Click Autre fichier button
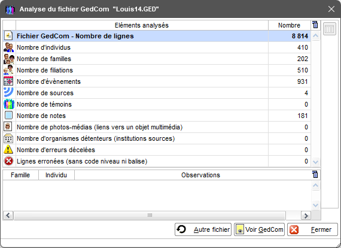Viewport: 341px width, 248px height. point(203,229)
